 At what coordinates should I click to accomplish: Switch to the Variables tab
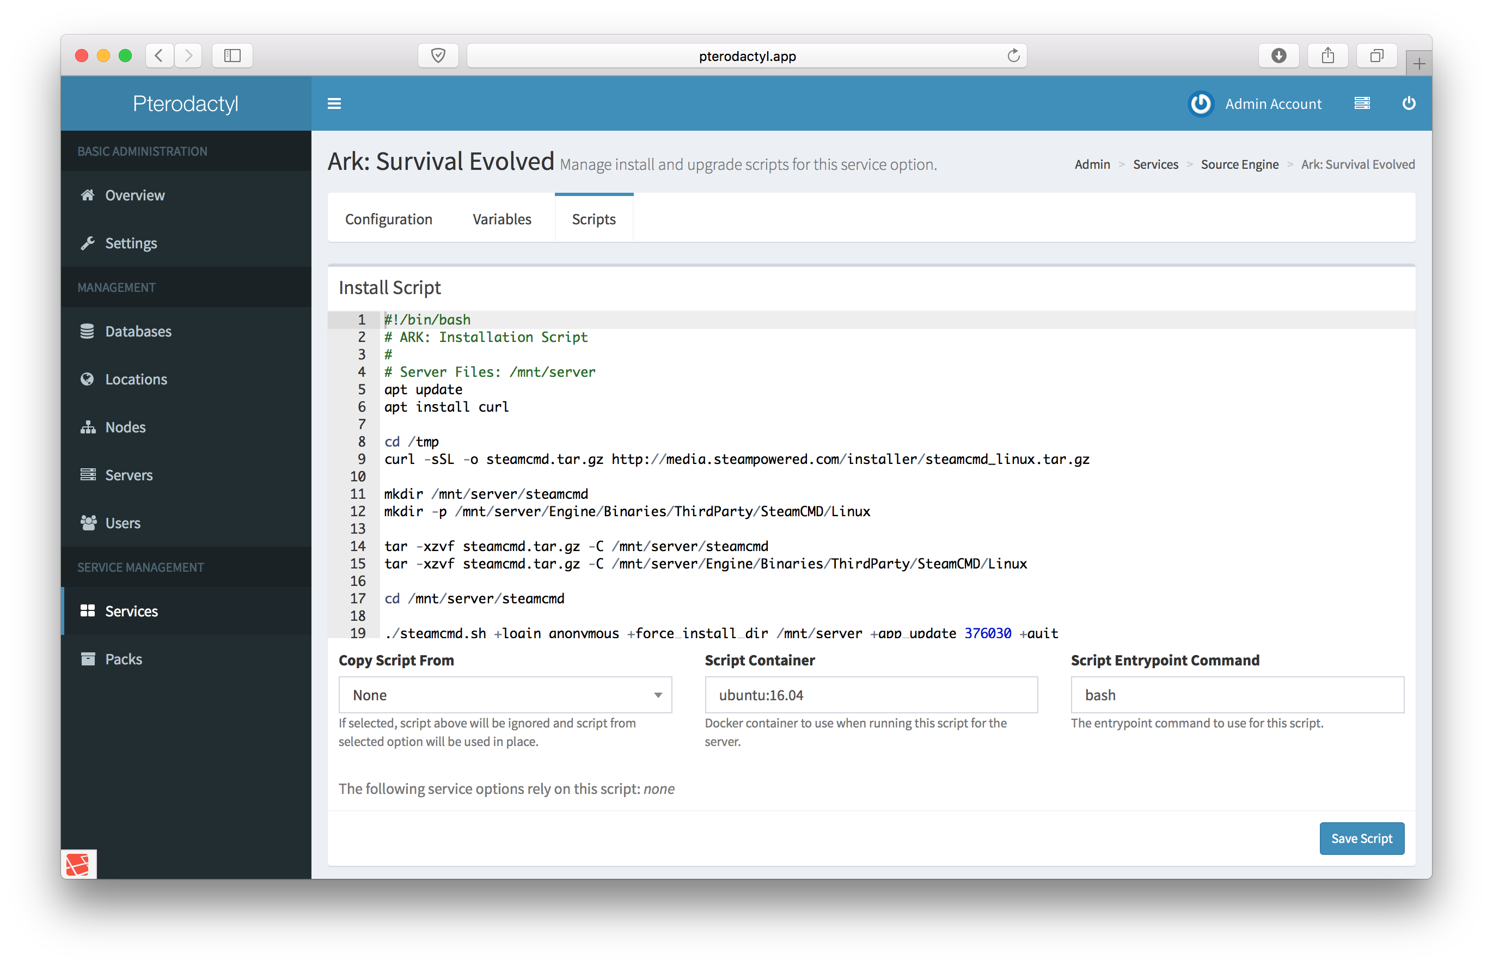(x=501, y=219)
